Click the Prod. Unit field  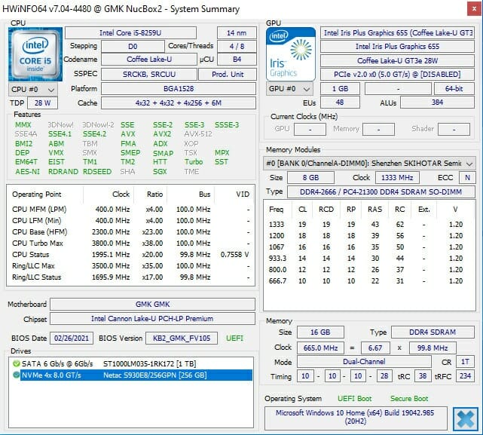228,75
